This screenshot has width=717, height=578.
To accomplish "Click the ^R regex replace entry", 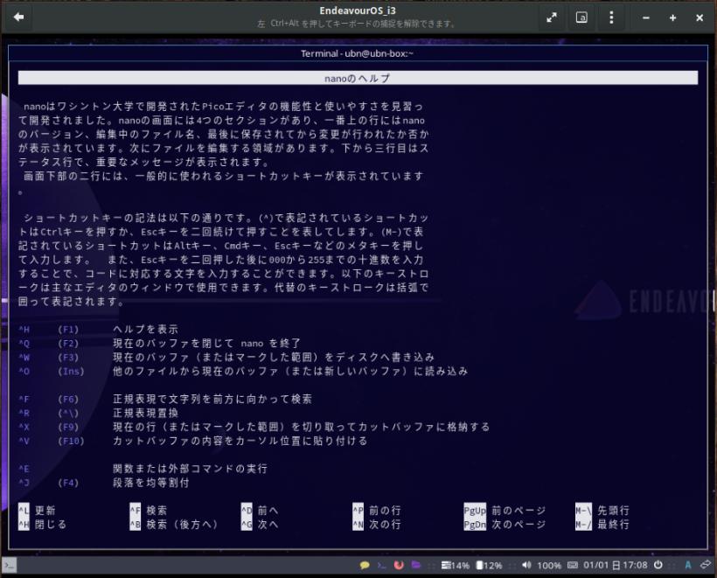I will (98, 413).
